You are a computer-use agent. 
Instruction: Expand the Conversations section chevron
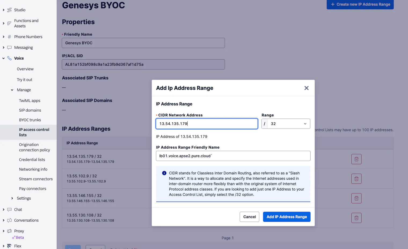[x=3, y=220]
